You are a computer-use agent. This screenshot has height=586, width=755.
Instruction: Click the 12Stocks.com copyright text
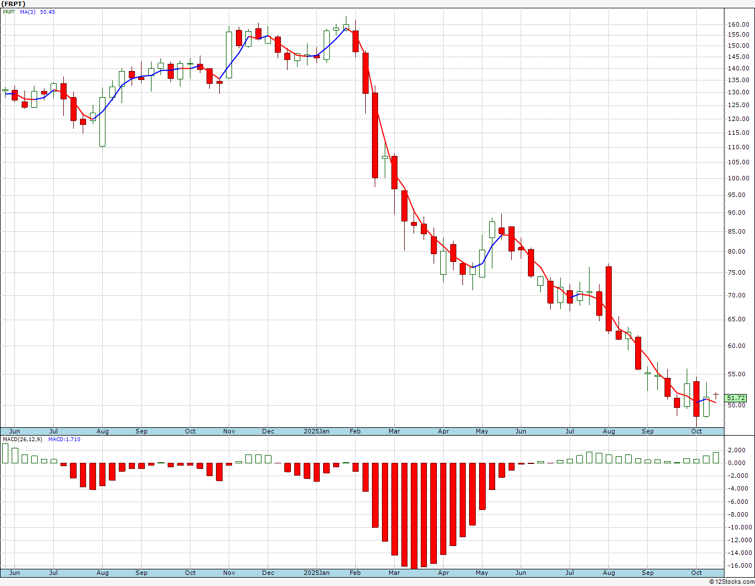732,582
